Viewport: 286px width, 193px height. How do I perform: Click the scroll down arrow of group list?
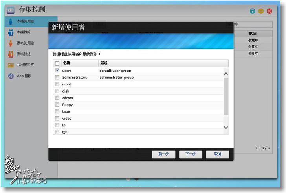[x=226, y=128]
